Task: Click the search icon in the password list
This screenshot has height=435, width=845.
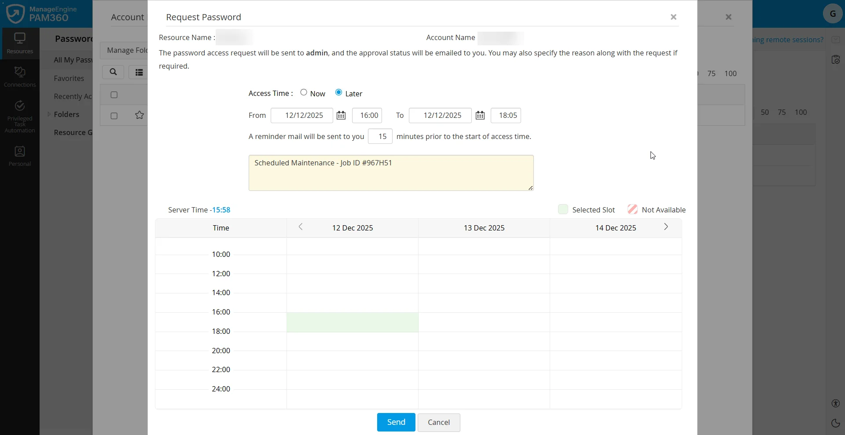Action: click(113, 72)
